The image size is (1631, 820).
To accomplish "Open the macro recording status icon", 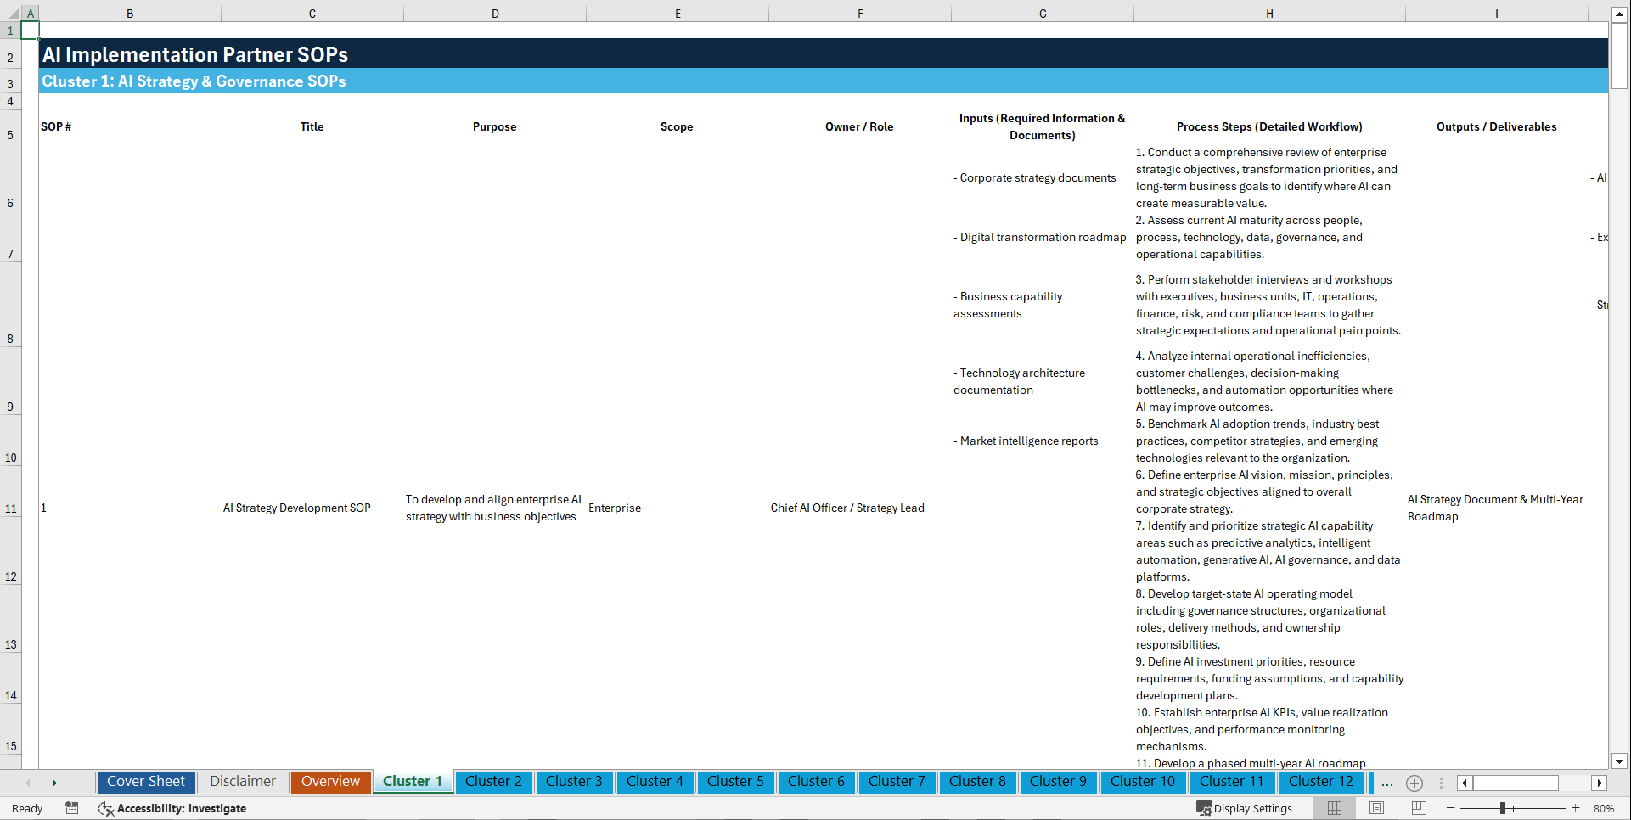I will 72,808.
